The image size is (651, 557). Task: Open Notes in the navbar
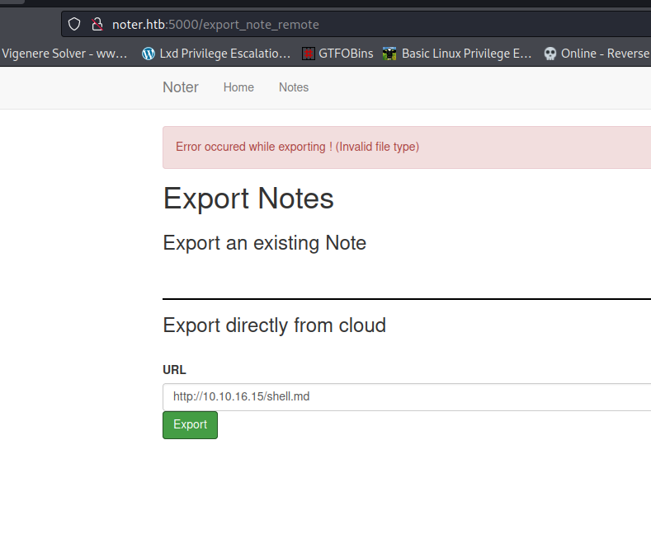(x=293, y=87)
